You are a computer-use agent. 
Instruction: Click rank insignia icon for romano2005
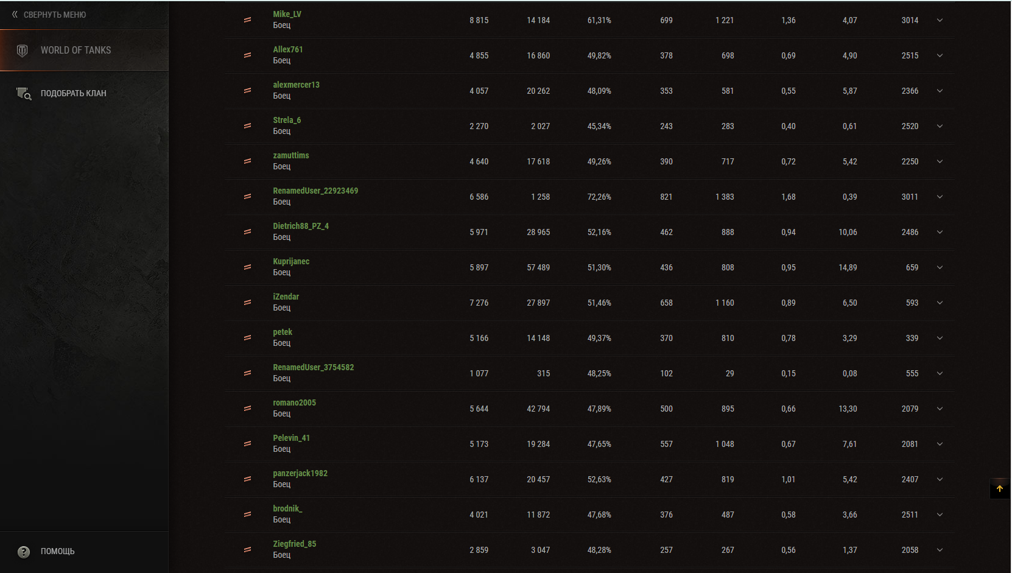[247, 409]
